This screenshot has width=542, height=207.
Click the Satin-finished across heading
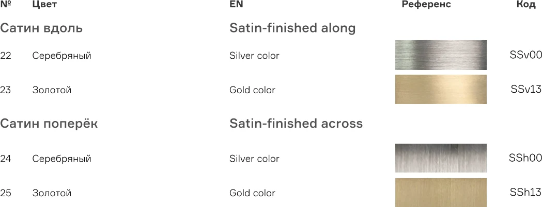pos(296,124)
